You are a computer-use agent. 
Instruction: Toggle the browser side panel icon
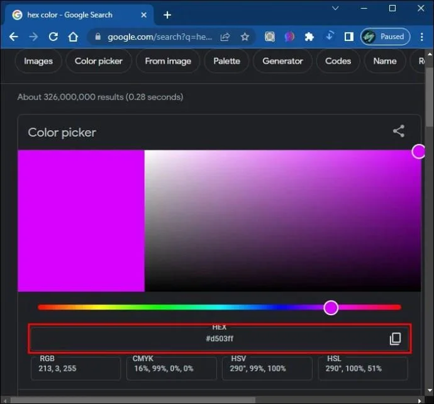(x=348, y=36)
